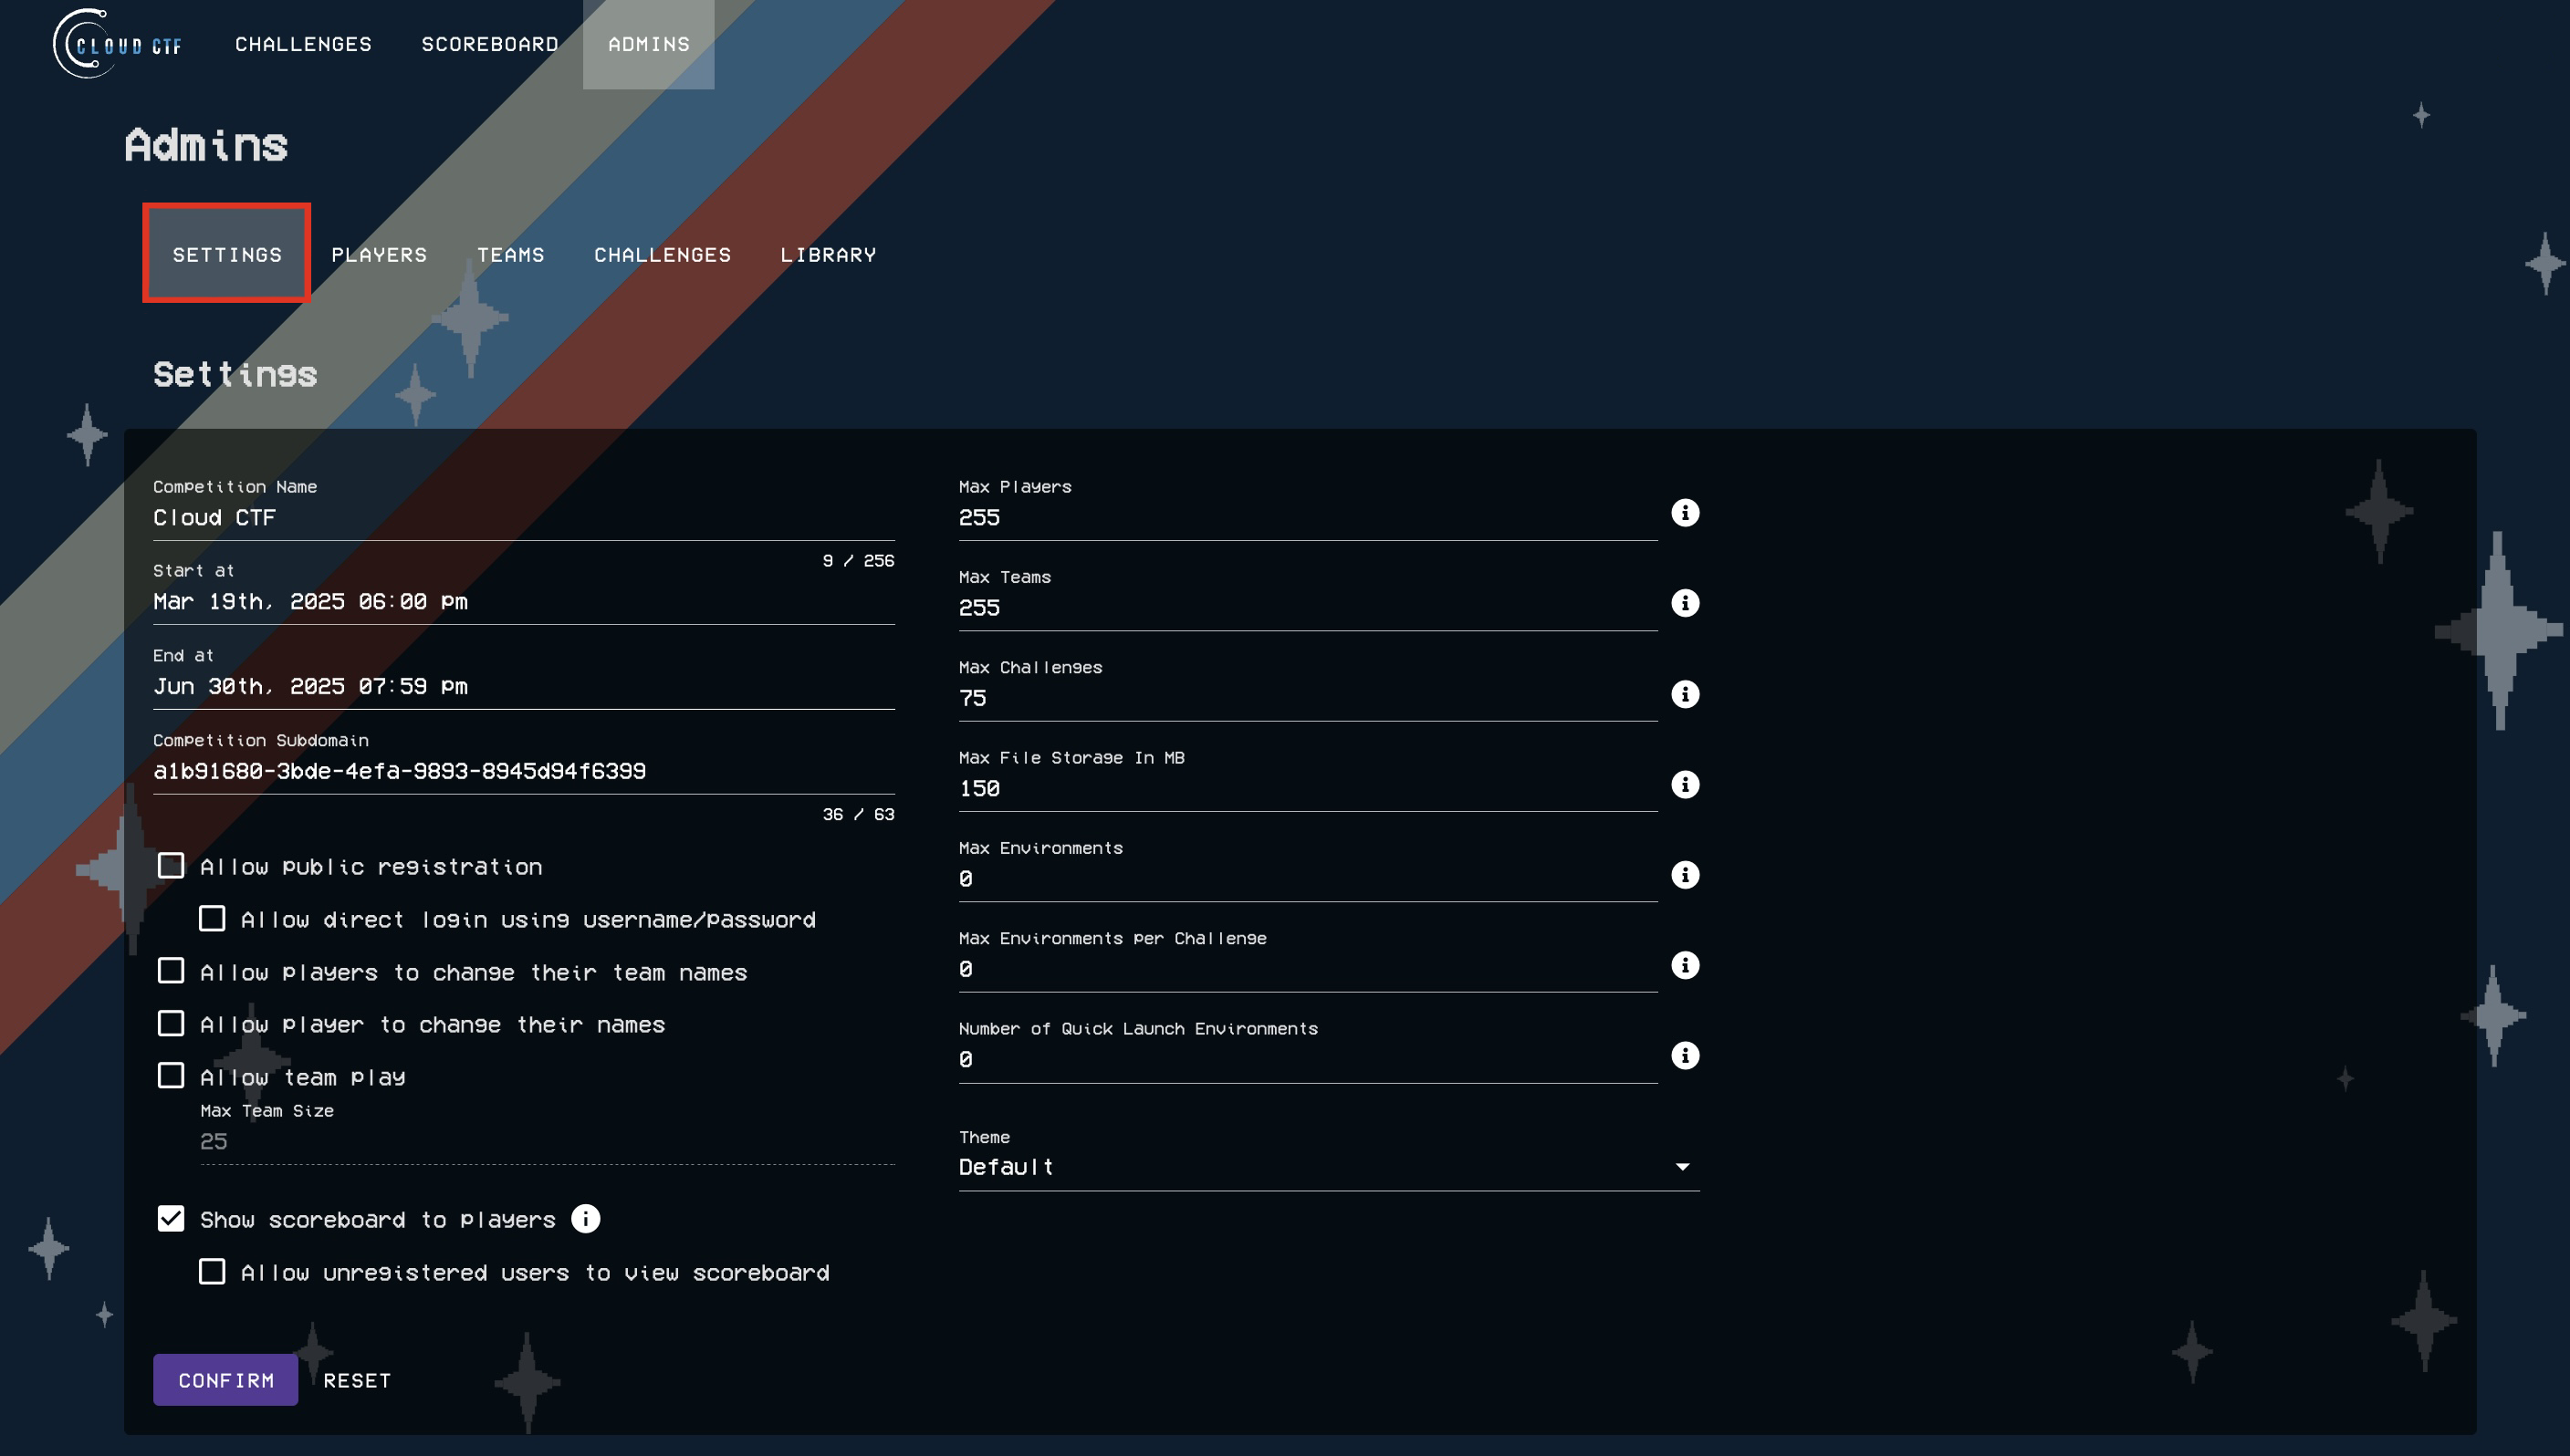Click the info icon next to Max File Storage
The height and width of the screenshot is (1456, 2570).
click(x=1686, y=782)
